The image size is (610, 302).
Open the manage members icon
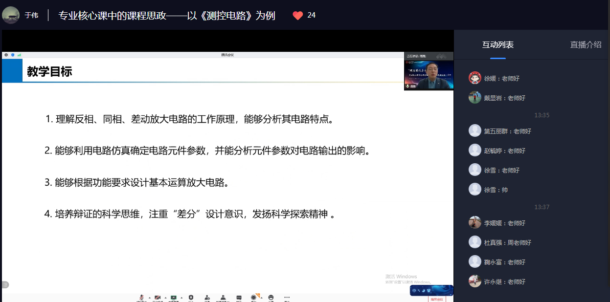(x=223, y=298)
